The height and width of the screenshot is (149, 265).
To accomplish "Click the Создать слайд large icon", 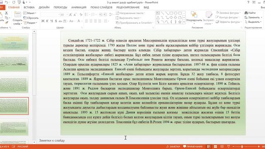I will [17, 14].
